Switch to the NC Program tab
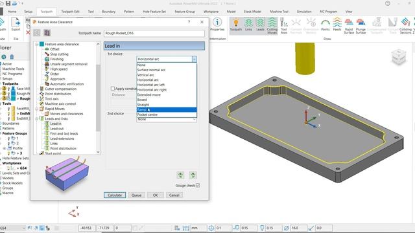The height and width of the screenshot is (233, 415). tap(329, 12)
